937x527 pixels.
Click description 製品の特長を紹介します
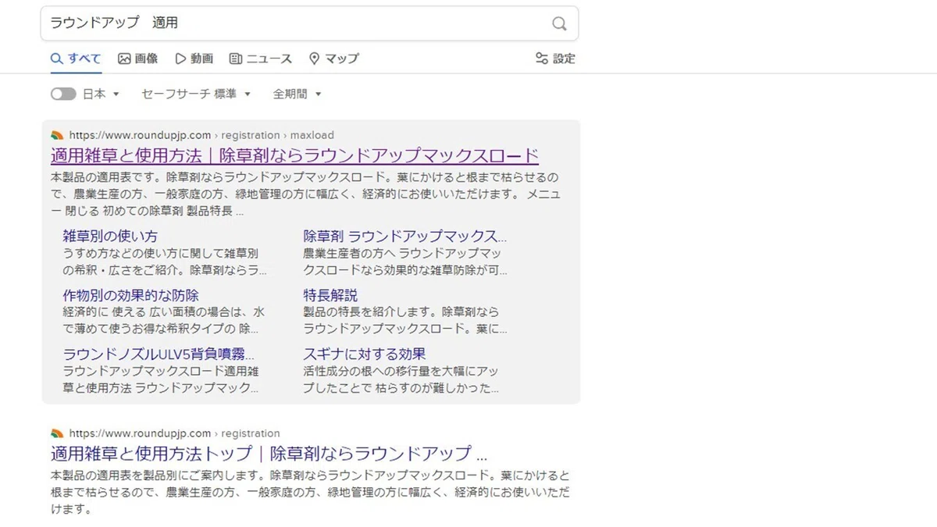(x=404, y=320)
